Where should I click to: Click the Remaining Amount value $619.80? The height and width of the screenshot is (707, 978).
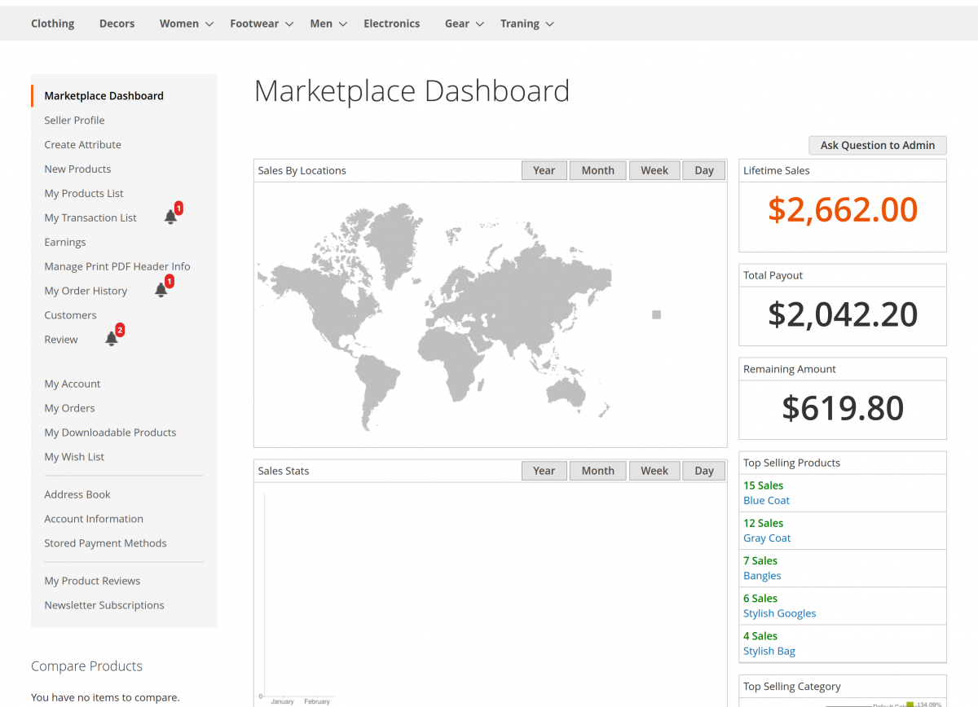click(x=843, y=408)
